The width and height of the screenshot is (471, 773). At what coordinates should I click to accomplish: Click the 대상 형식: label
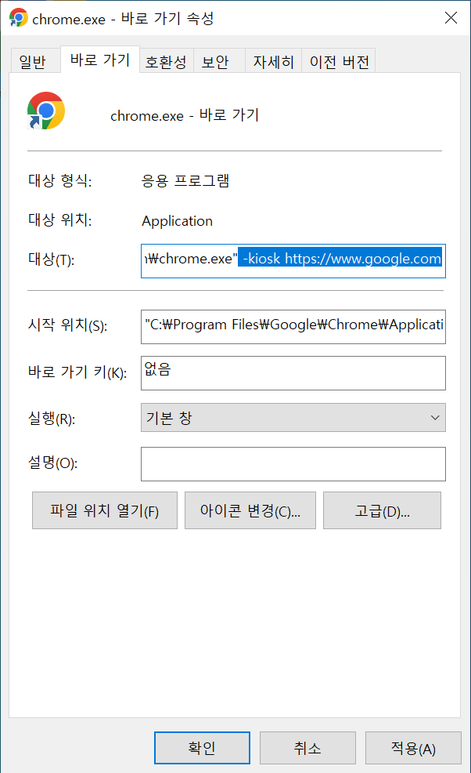[60, 180]
